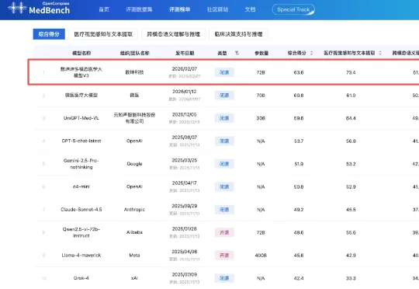The image size is (419, 289).
Task: Select the UniGPT-Med-VL model name
Action: pyautogui.click(x=81, y=118)
